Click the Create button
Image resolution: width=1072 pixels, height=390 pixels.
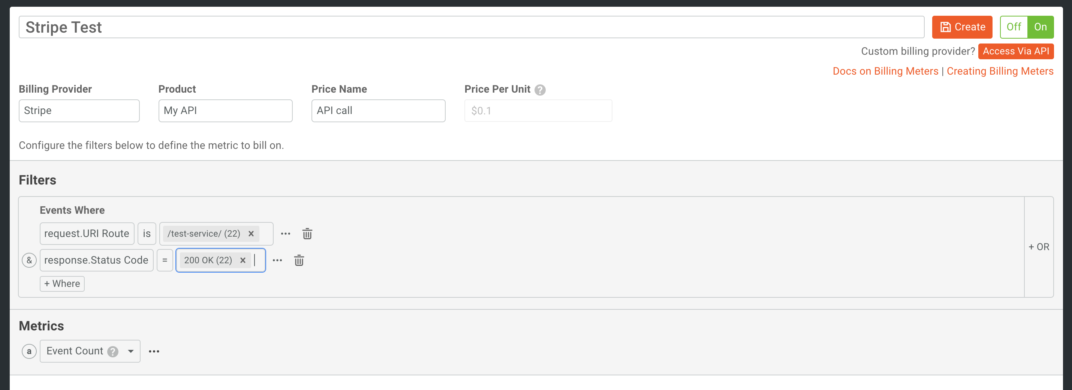[x=962, y=27]
